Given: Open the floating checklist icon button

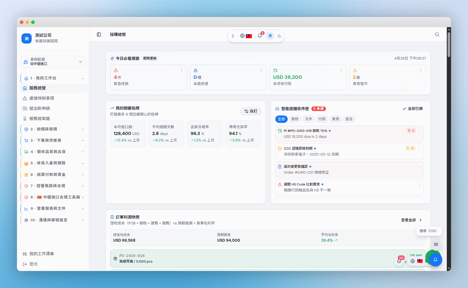Looking at the screenshot, I should [436, 244].
